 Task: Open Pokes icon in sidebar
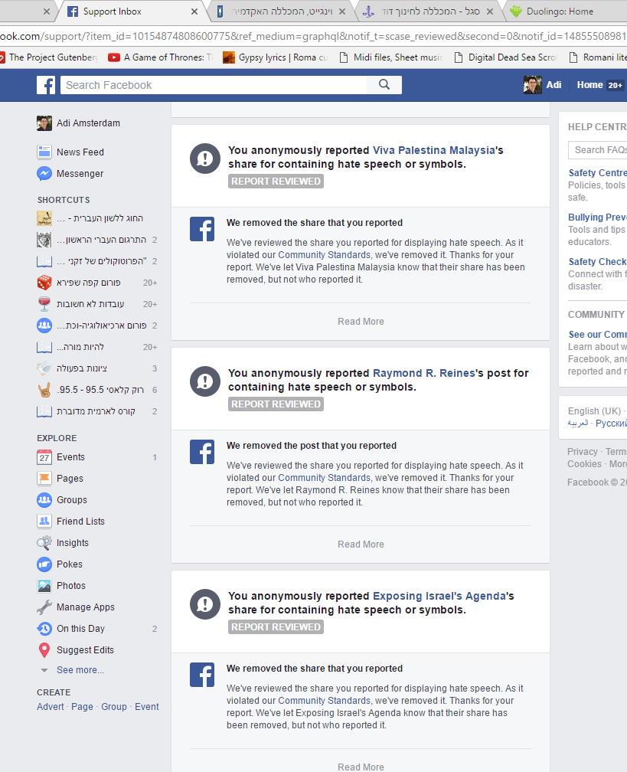click(44, 564)
